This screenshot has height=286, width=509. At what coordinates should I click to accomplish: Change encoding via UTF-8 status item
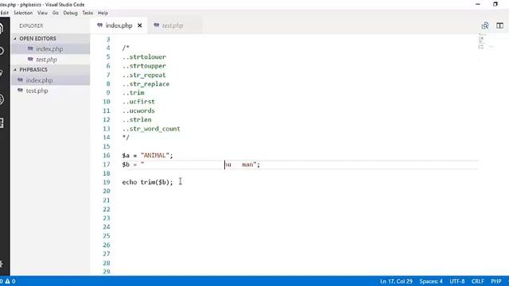(x=457, y=281)
